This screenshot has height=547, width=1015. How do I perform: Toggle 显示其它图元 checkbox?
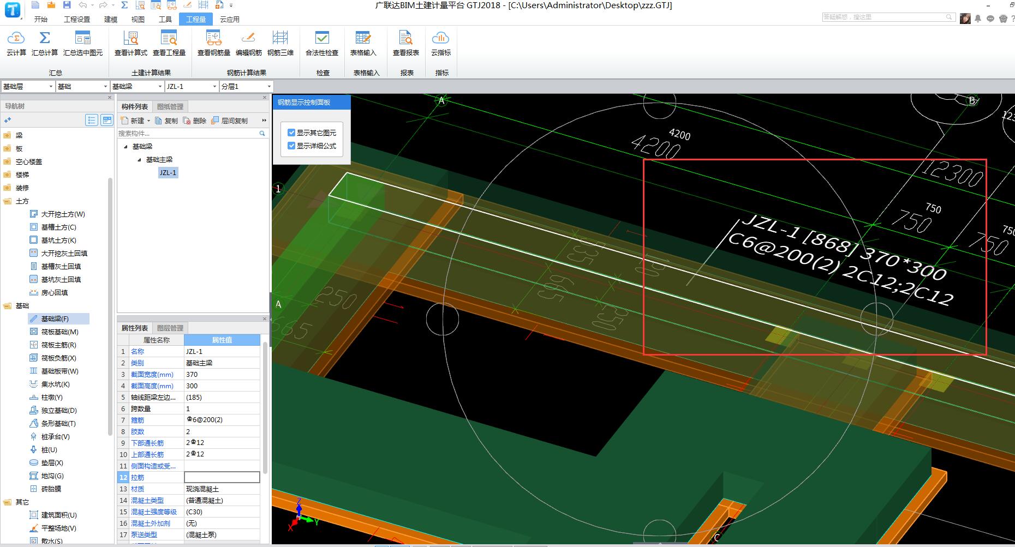(x=291, y=133)
